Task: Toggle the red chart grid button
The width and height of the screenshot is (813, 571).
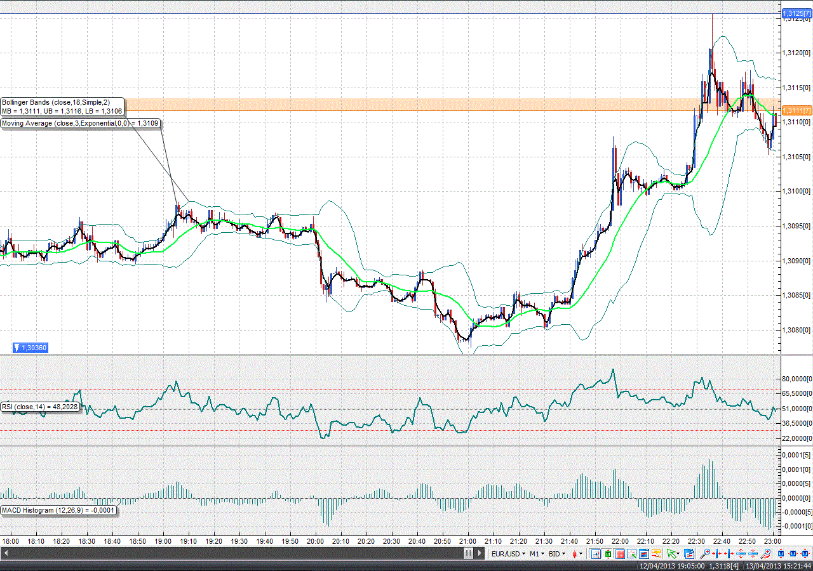Action: pyautogui.click(x=620, y=554)
